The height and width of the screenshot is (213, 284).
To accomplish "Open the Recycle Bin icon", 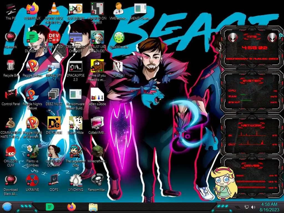I will [x=11, y=65].
